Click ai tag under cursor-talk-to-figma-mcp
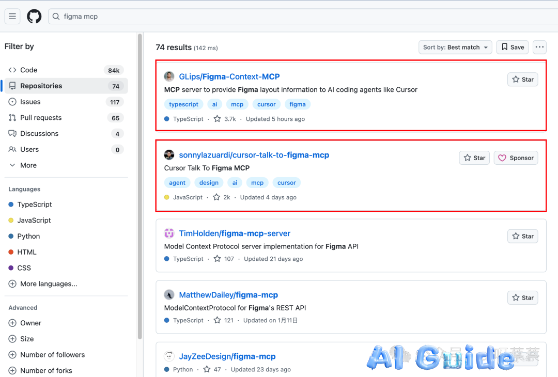 pyautogui.click(x=235, y=183)
